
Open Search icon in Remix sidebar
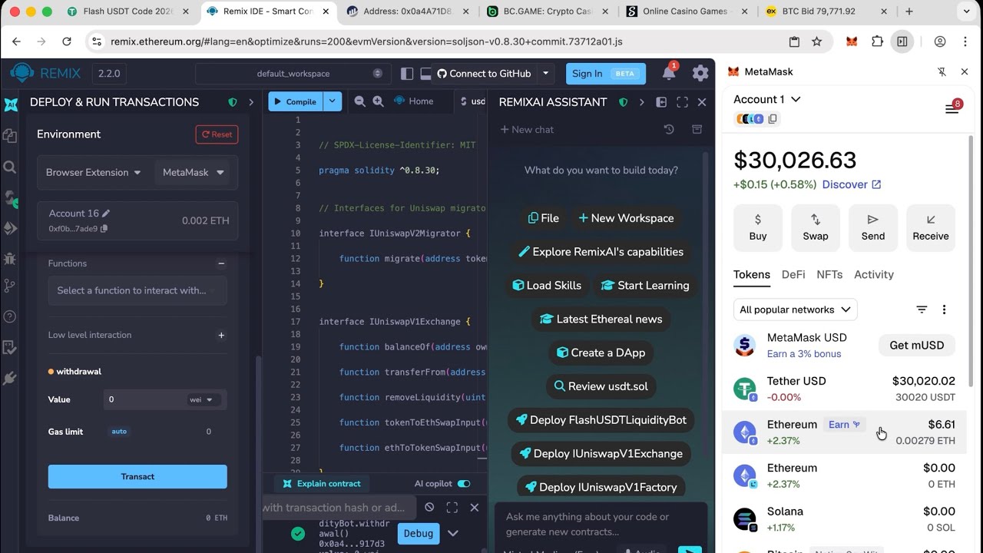10,167
